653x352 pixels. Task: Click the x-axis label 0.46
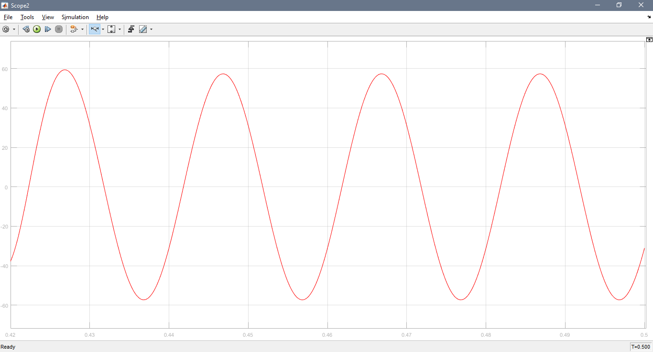(x=327, y=335)
